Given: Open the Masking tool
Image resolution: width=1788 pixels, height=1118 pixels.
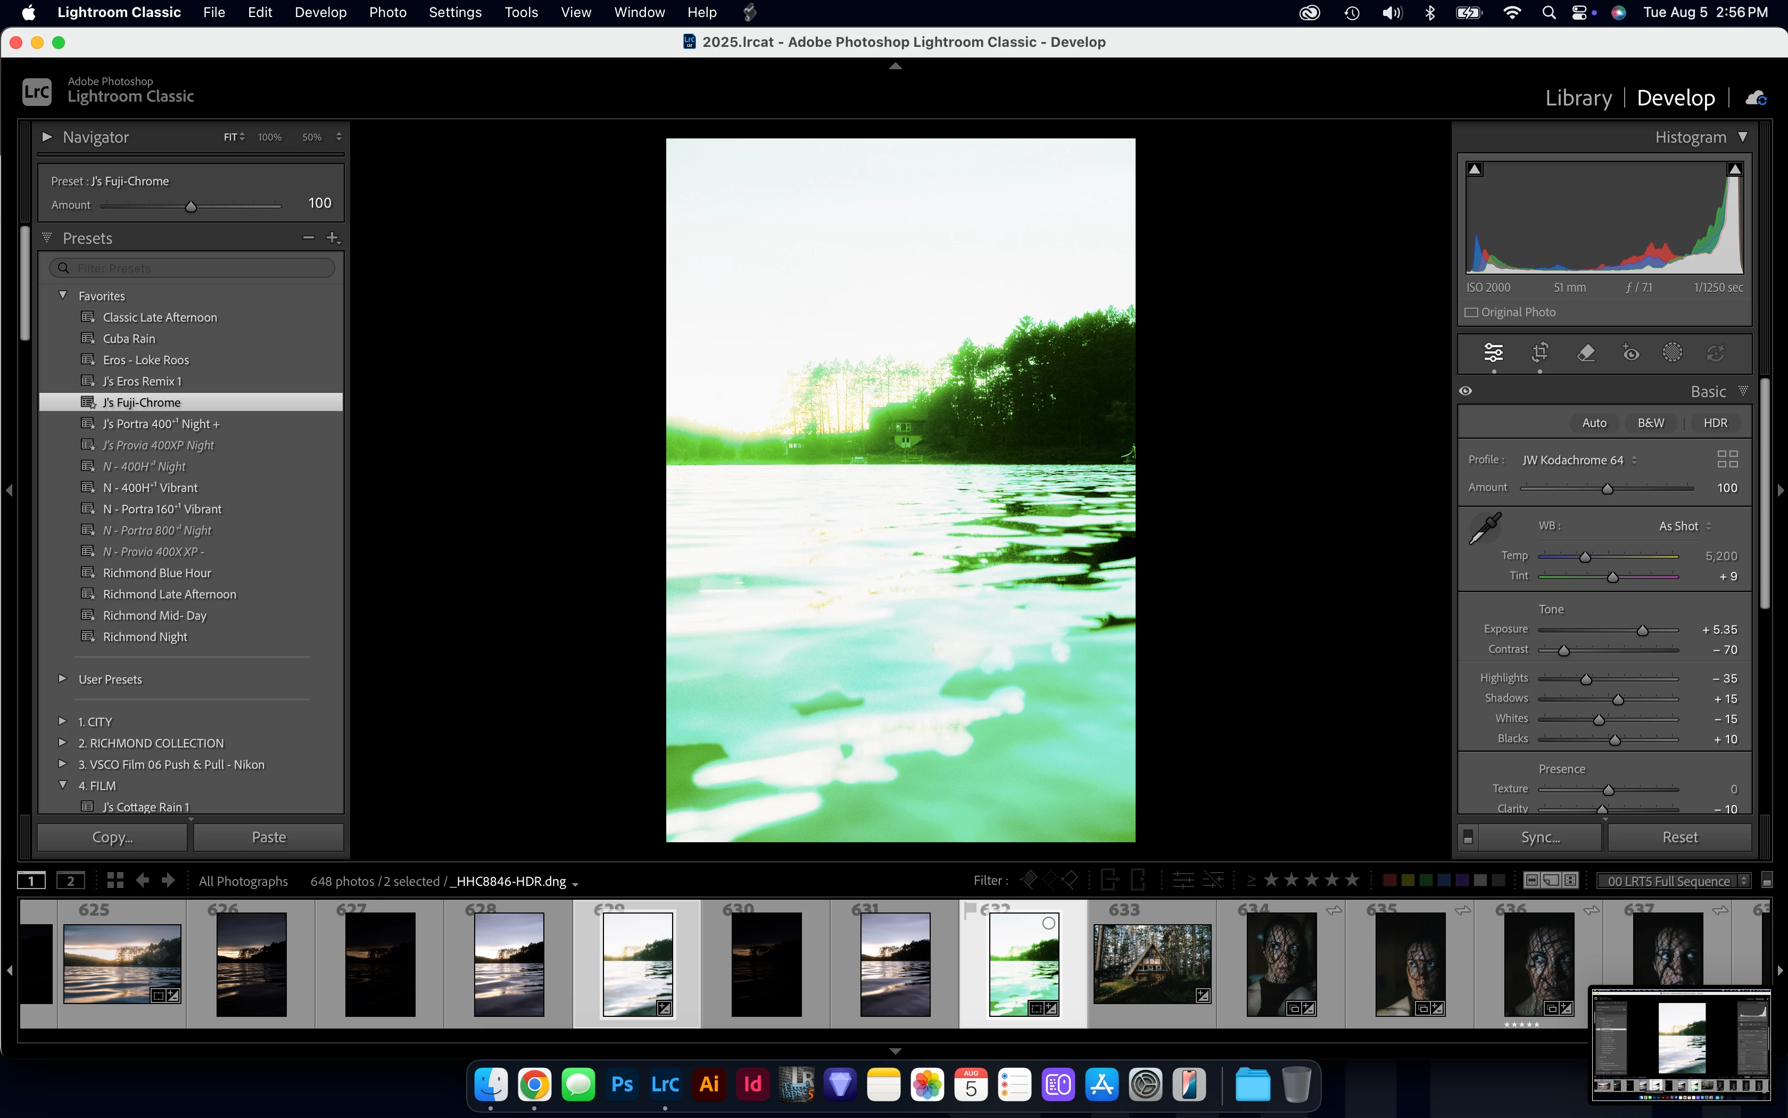Looking at the screenshot, I should point(1672,352).
